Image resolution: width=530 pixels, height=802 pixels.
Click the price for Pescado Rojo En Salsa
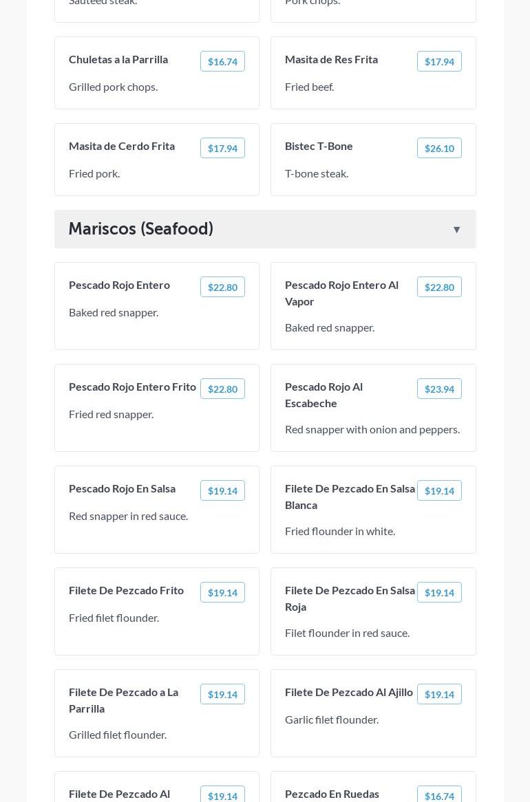click(222, 491)
